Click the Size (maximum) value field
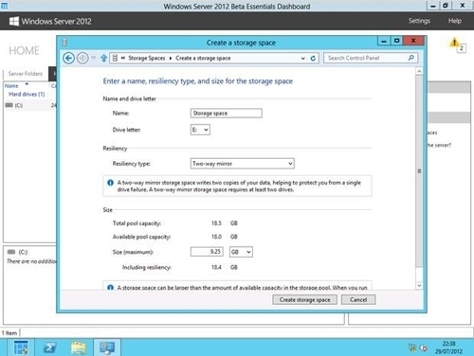 [x=207, y=252]
